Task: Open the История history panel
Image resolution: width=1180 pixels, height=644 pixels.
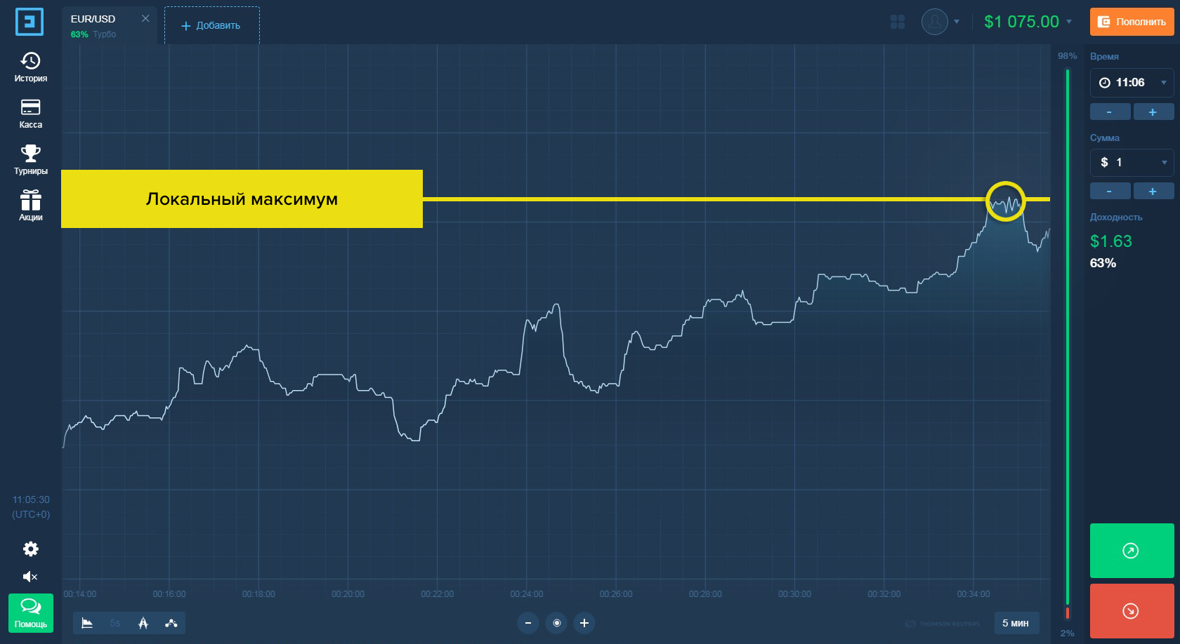Action: (31, 67)
